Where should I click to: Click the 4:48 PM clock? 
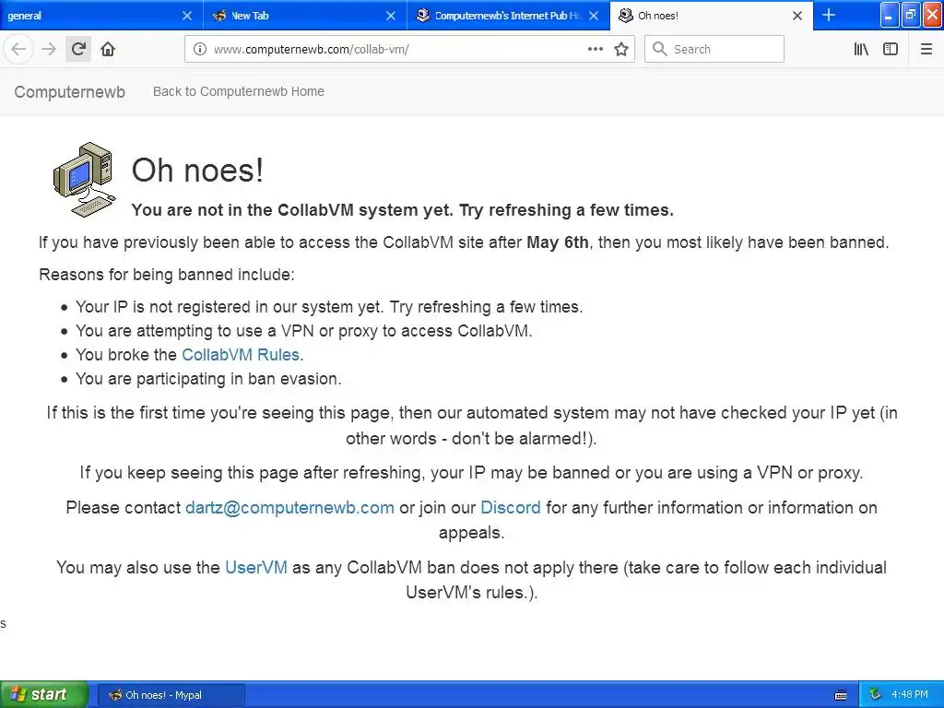pos(910,695)
